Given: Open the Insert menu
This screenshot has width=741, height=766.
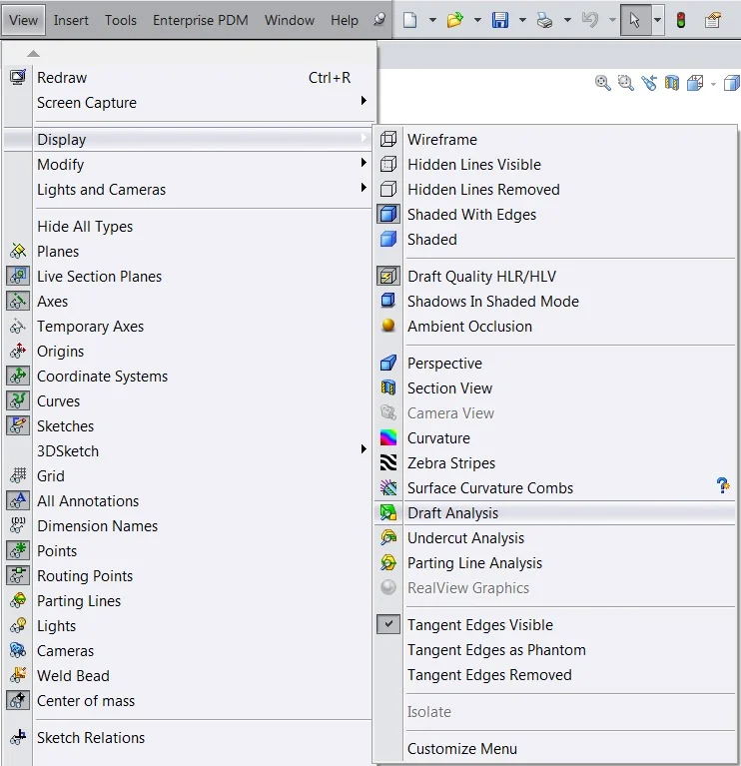Looking at the screenshot, I should [71, 20].
